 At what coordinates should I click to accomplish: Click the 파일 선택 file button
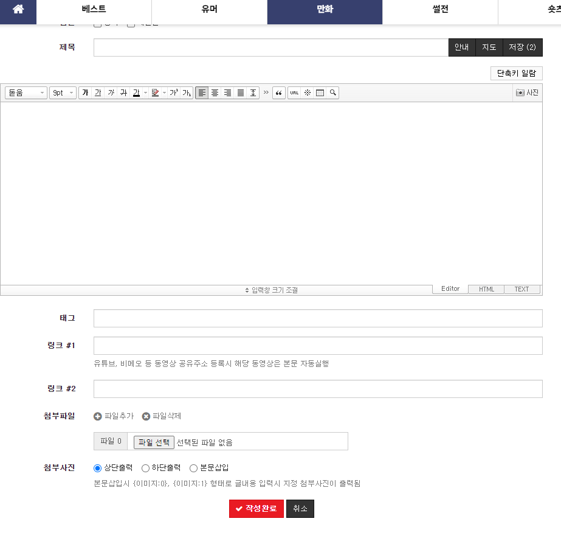(154, 442)
